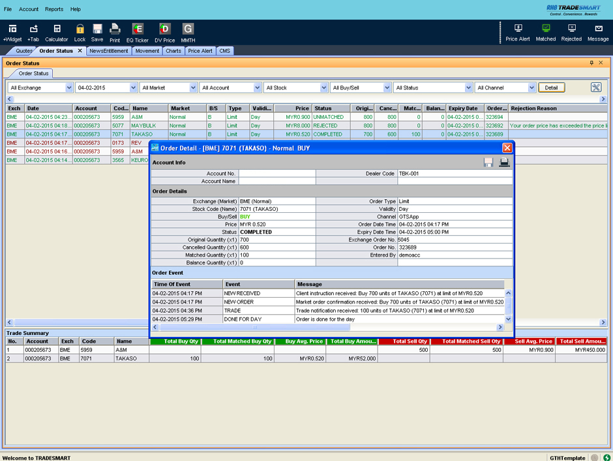Click the Detail button
The height and width of the screenshot is (461, 613).
tap(551, 87)
